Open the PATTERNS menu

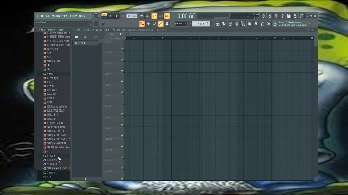56,16
